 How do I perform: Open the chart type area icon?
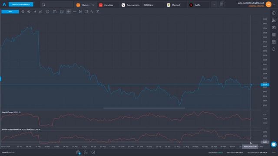[x=40, y=12]
